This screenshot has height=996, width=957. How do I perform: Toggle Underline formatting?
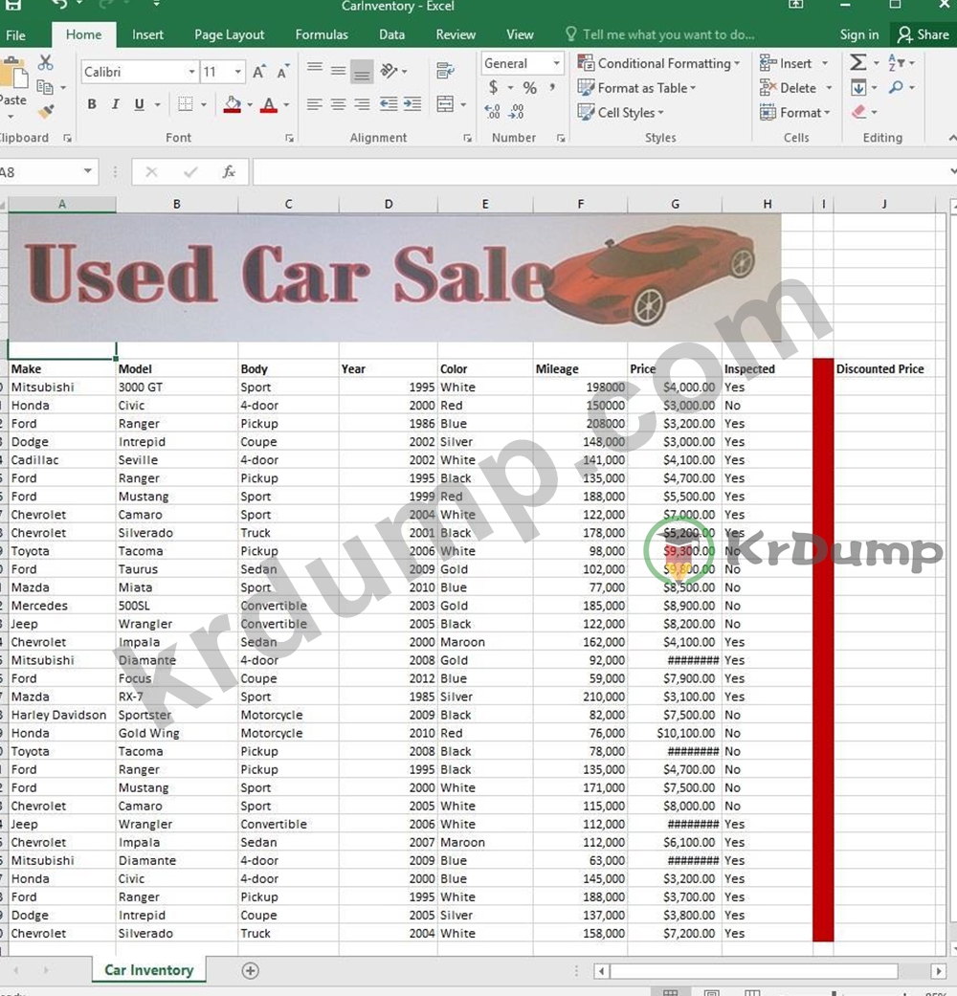[139, 104]
